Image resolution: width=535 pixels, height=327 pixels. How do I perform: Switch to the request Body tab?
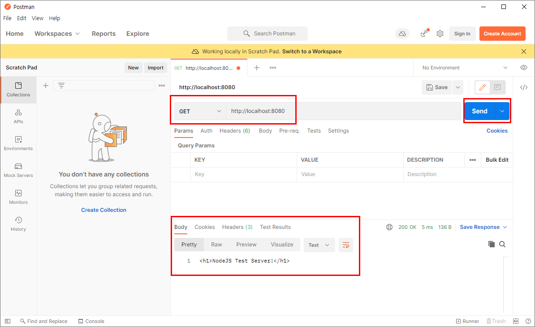[x=265, y=131]
